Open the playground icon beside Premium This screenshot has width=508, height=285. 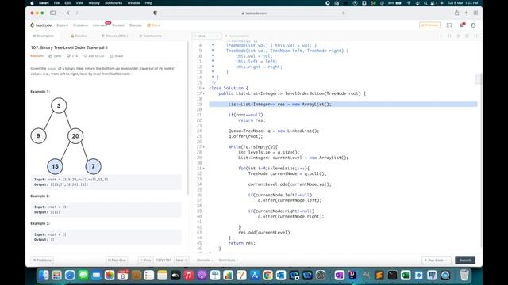449,25
